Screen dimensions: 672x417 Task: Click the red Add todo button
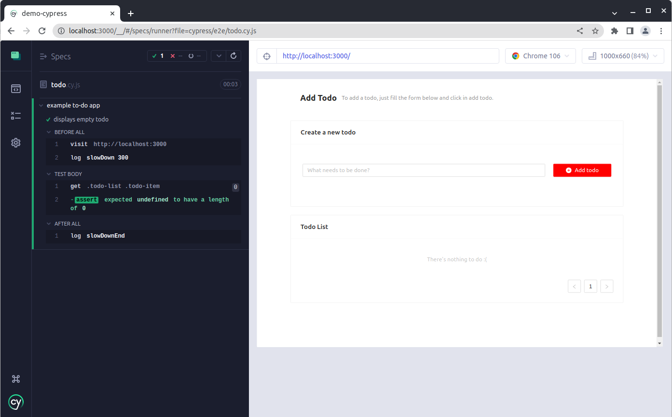582,170
